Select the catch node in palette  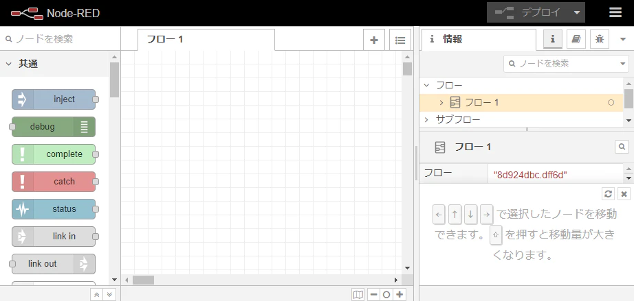pyautogui.click(x=54, y=181)
